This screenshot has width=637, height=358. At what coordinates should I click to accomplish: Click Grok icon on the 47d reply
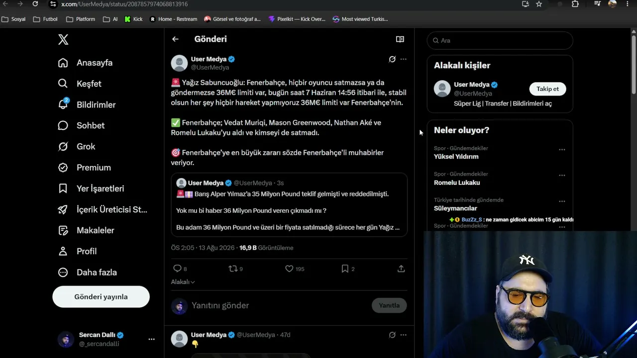392,335
